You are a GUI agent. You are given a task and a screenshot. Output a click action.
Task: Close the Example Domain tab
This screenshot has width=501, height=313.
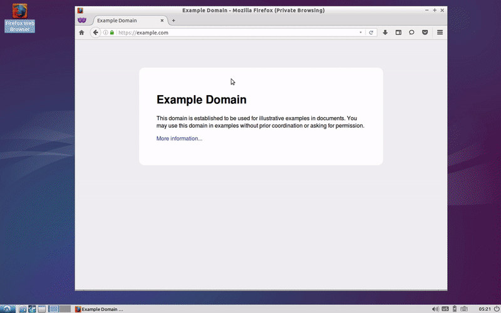(x=162, y=21)
